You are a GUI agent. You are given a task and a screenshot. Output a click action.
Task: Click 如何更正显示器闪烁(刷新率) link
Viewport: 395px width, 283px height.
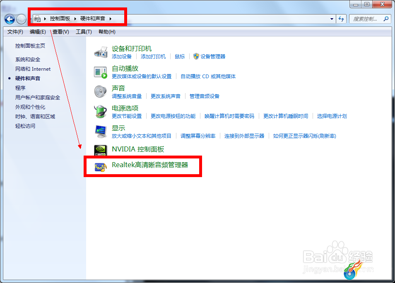(x=305, y=136)
